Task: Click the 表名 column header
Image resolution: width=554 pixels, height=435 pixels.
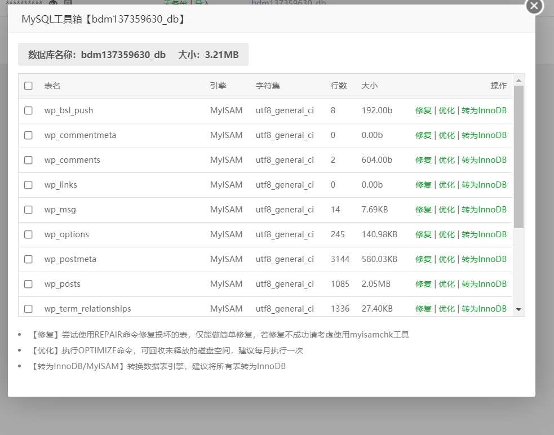Action: pos(52,86)
